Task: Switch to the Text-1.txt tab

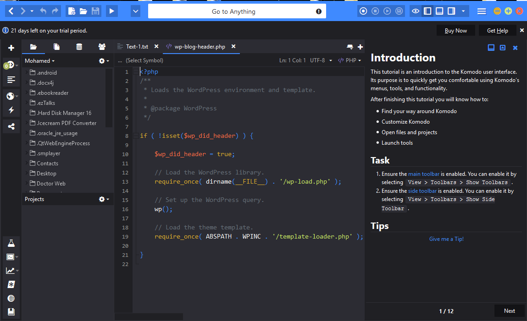Action: tap(137, 47)
